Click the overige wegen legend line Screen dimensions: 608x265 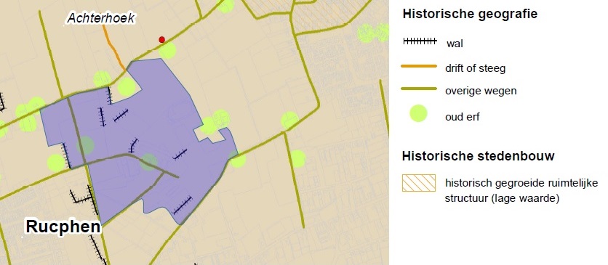(419, 89)
